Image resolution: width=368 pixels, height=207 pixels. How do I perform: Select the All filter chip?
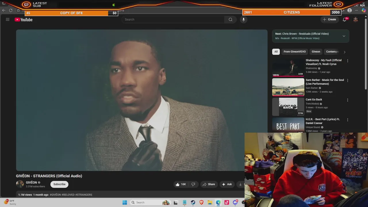(276, 52)
